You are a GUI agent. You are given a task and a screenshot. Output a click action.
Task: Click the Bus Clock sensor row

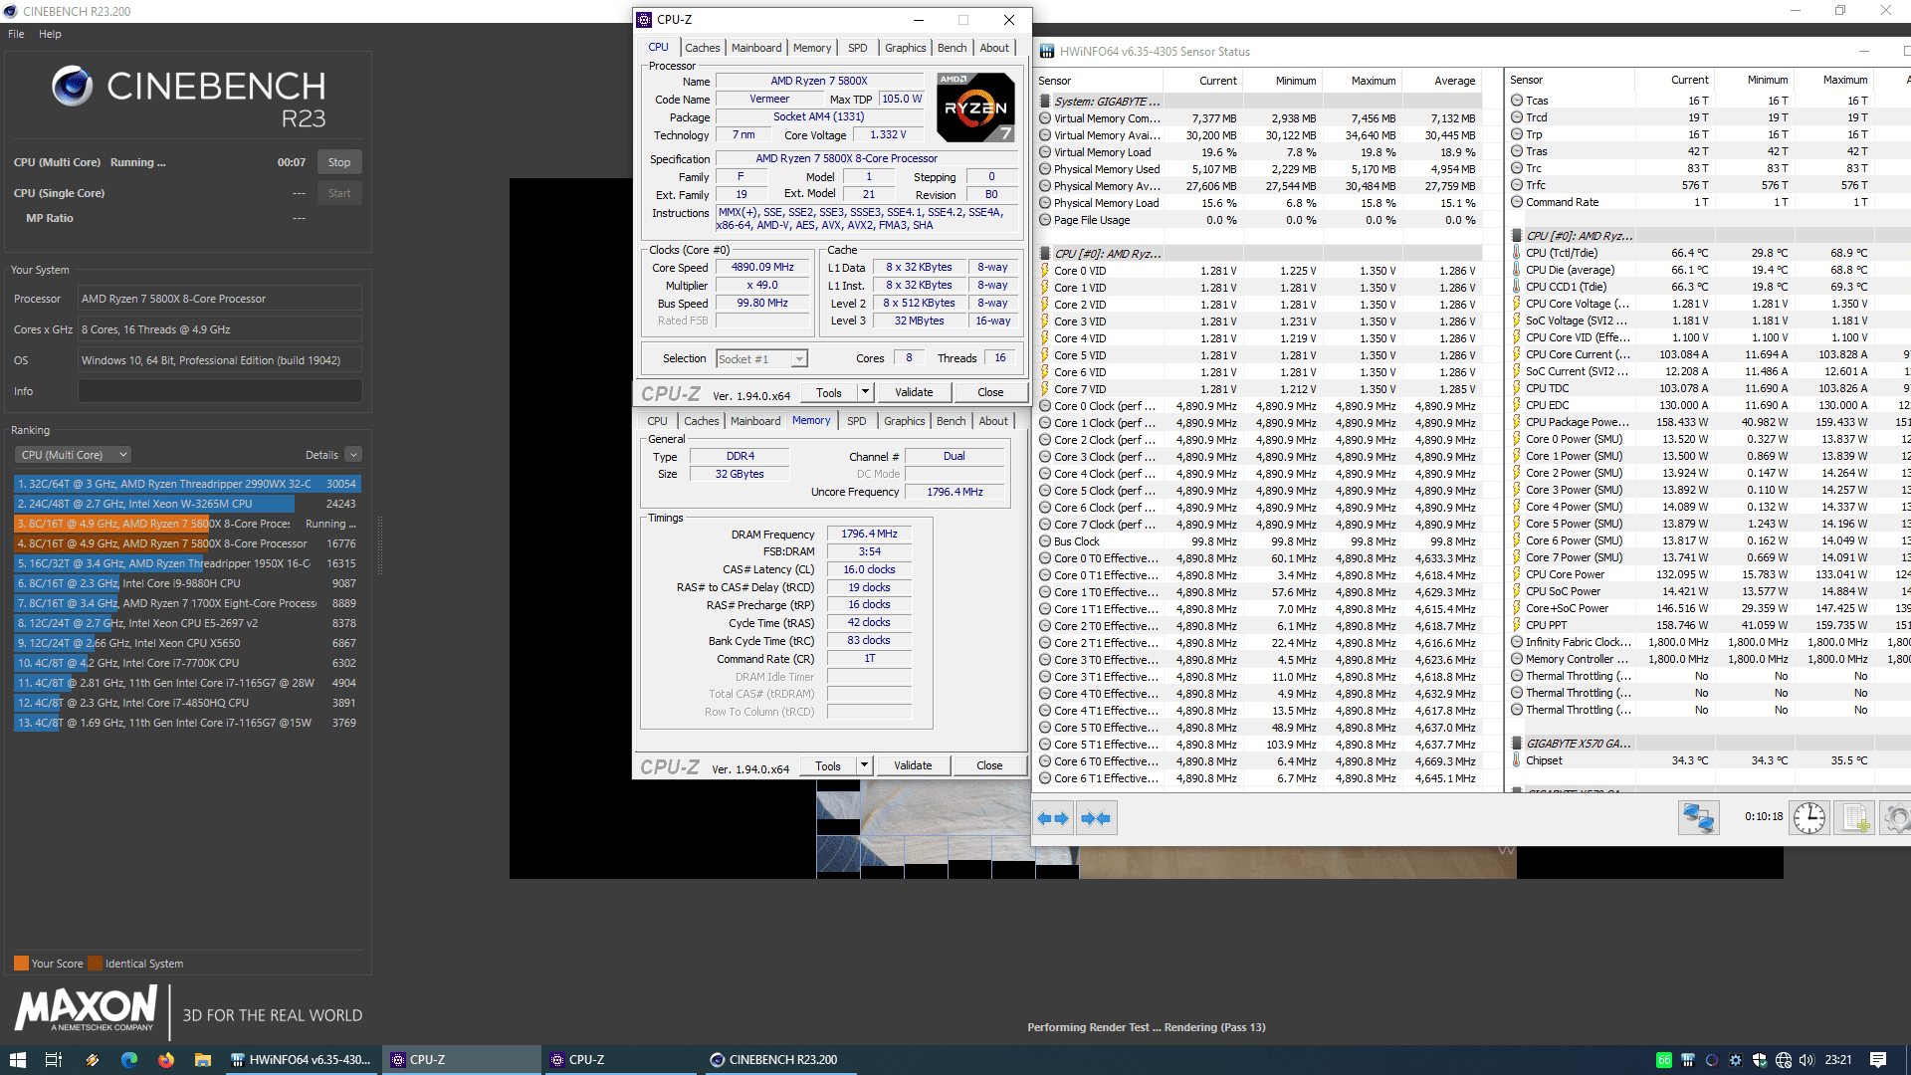[1258, 541]
